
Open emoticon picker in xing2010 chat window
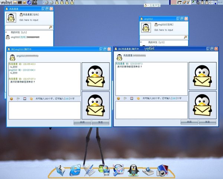click(12, 98)
